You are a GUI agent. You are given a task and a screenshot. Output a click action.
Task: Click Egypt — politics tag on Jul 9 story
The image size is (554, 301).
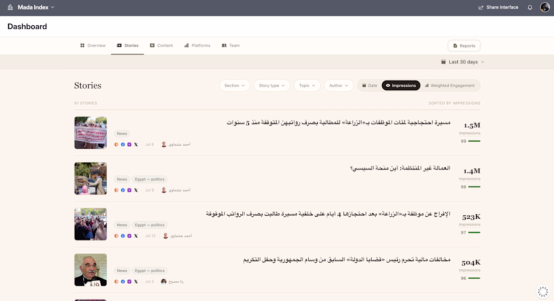point(150,179)
